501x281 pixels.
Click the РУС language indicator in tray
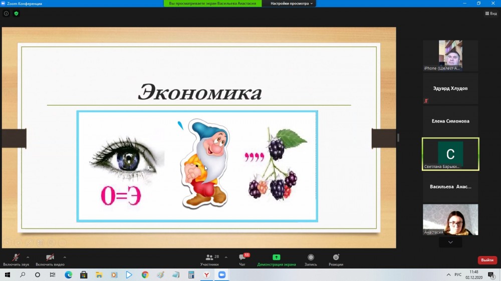tap(457, 275)
